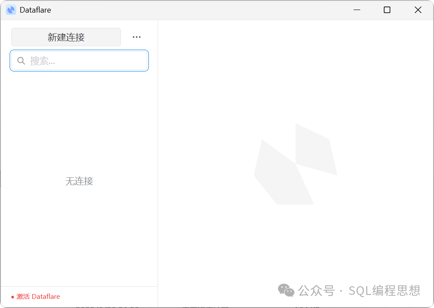Click the large Dataflare logo in main panel
Viewport: 434px width, 308px height.
click(x=296, y=165)
